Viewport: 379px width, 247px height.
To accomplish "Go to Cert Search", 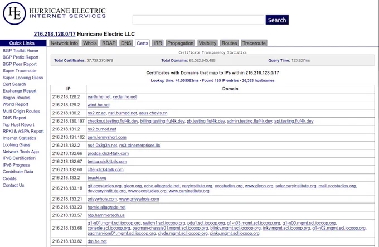I will coord(14,84).
